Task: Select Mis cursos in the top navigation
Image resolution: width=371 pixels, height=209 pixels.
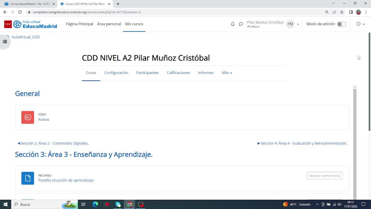Action: 134,24
